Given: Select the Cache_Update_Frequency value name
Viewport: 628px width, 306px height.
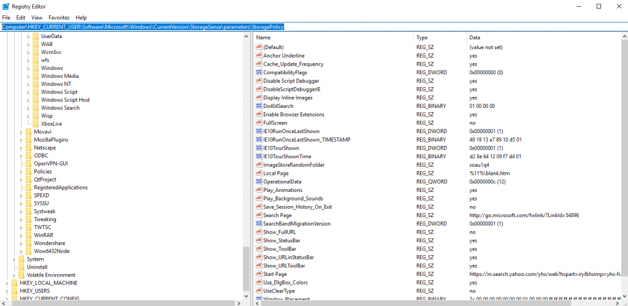Looking at the screenshot, I should click(x=293, y=64).
